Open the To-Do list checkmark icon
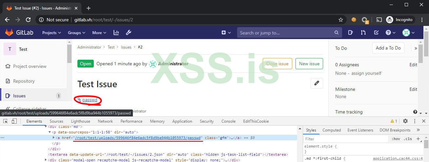 (376, 32)
